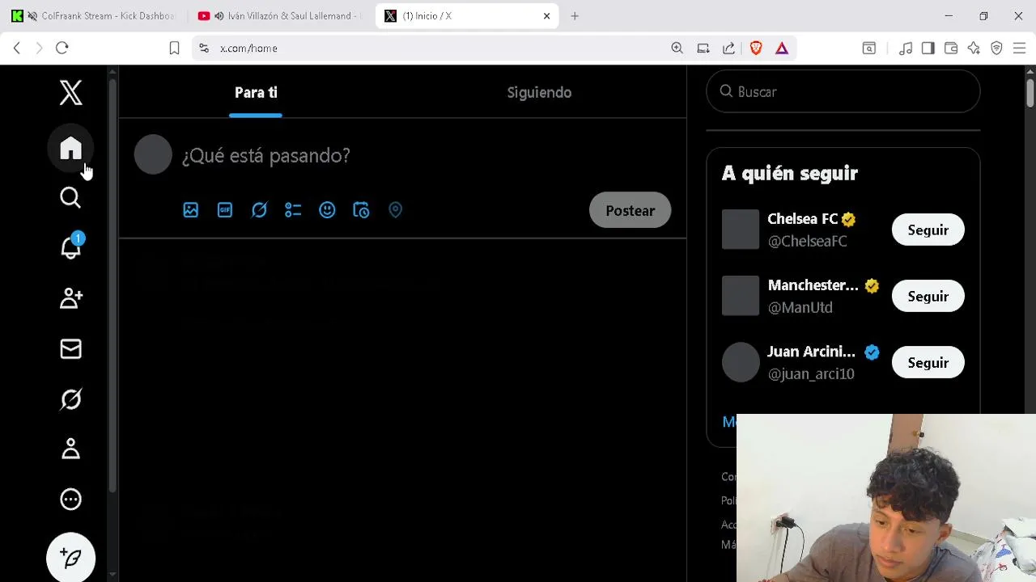Open a new browser tab
1036x582 pixels.
(x=575, y=15)
